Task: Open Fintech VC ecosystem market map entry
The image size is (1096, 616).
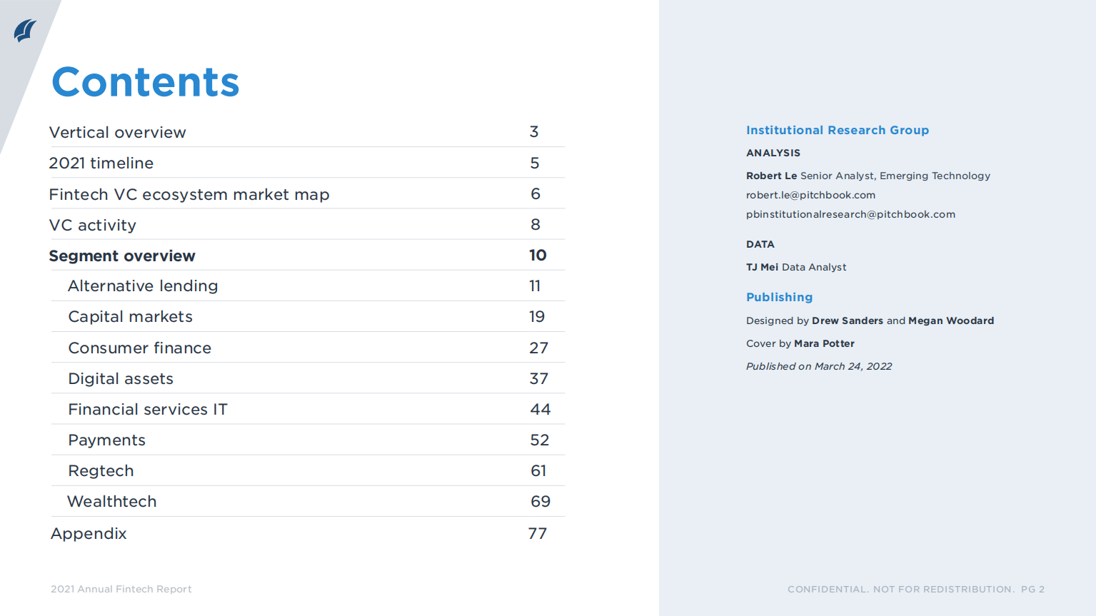Action: [189, 195]
